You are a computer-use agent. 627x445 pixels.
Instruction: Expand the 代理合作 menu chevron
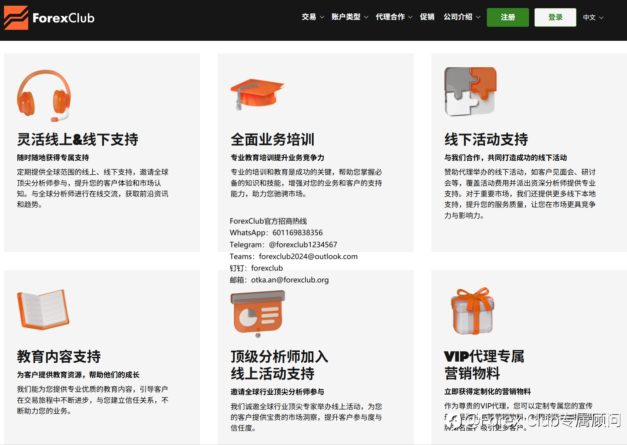point(410,17)
